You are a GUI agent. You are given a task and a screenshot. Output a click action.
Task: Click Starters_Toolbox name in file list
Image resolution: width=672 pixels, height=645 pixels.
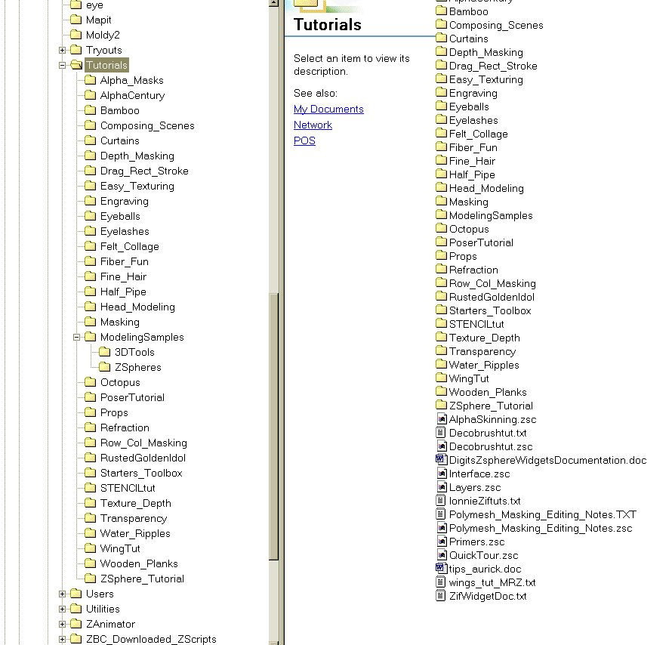490,310
